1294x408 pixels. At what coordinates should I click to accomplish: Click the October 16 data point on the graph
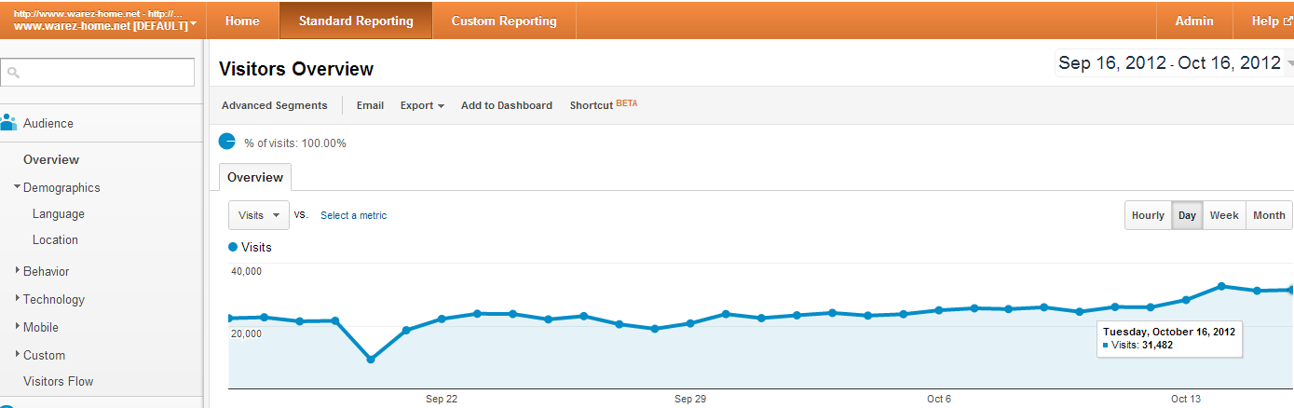(1291, 290)
